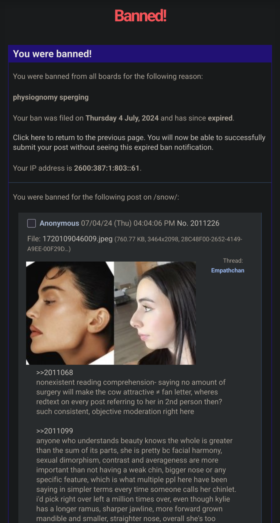Click post number 2011226
The height and width of the screenshot is (523, 280).
click(205, 223)
